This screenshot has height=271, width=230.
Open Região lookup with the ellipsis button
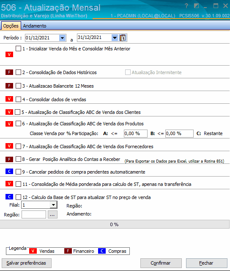coord(52,215)
